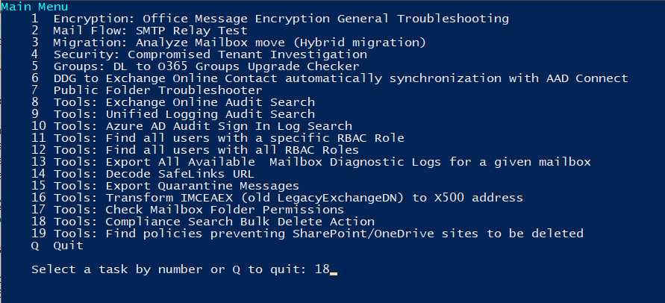This screenshot has height=303, width=665.
Task: Click Decode SafeLinks URL option
Action: point(143,174)
